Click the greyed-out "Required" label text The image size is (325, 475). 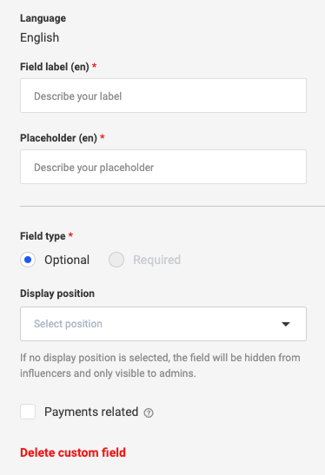click(157, 260)
